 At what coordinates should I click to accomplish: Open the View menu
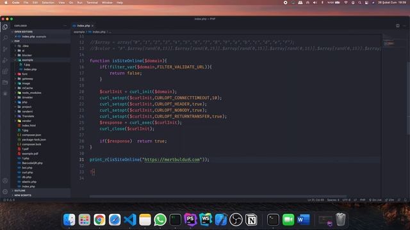[x=61, y=3]
